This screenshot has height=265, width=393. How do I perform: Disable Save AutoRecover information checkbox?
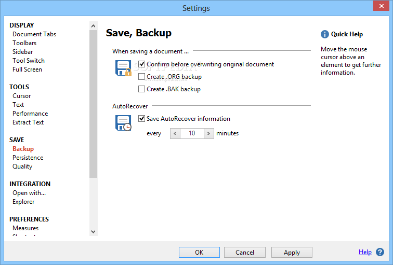pos(142,119)
